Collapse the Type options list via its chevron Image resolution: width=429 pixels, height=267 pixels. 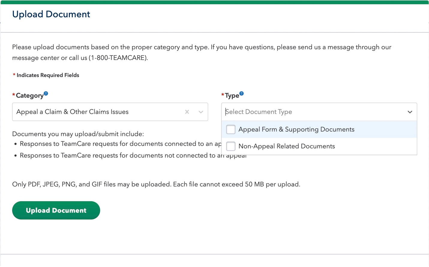point(410,112)
